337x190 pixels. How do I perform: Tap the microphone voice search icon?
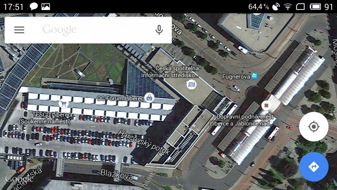click(159, 30)
